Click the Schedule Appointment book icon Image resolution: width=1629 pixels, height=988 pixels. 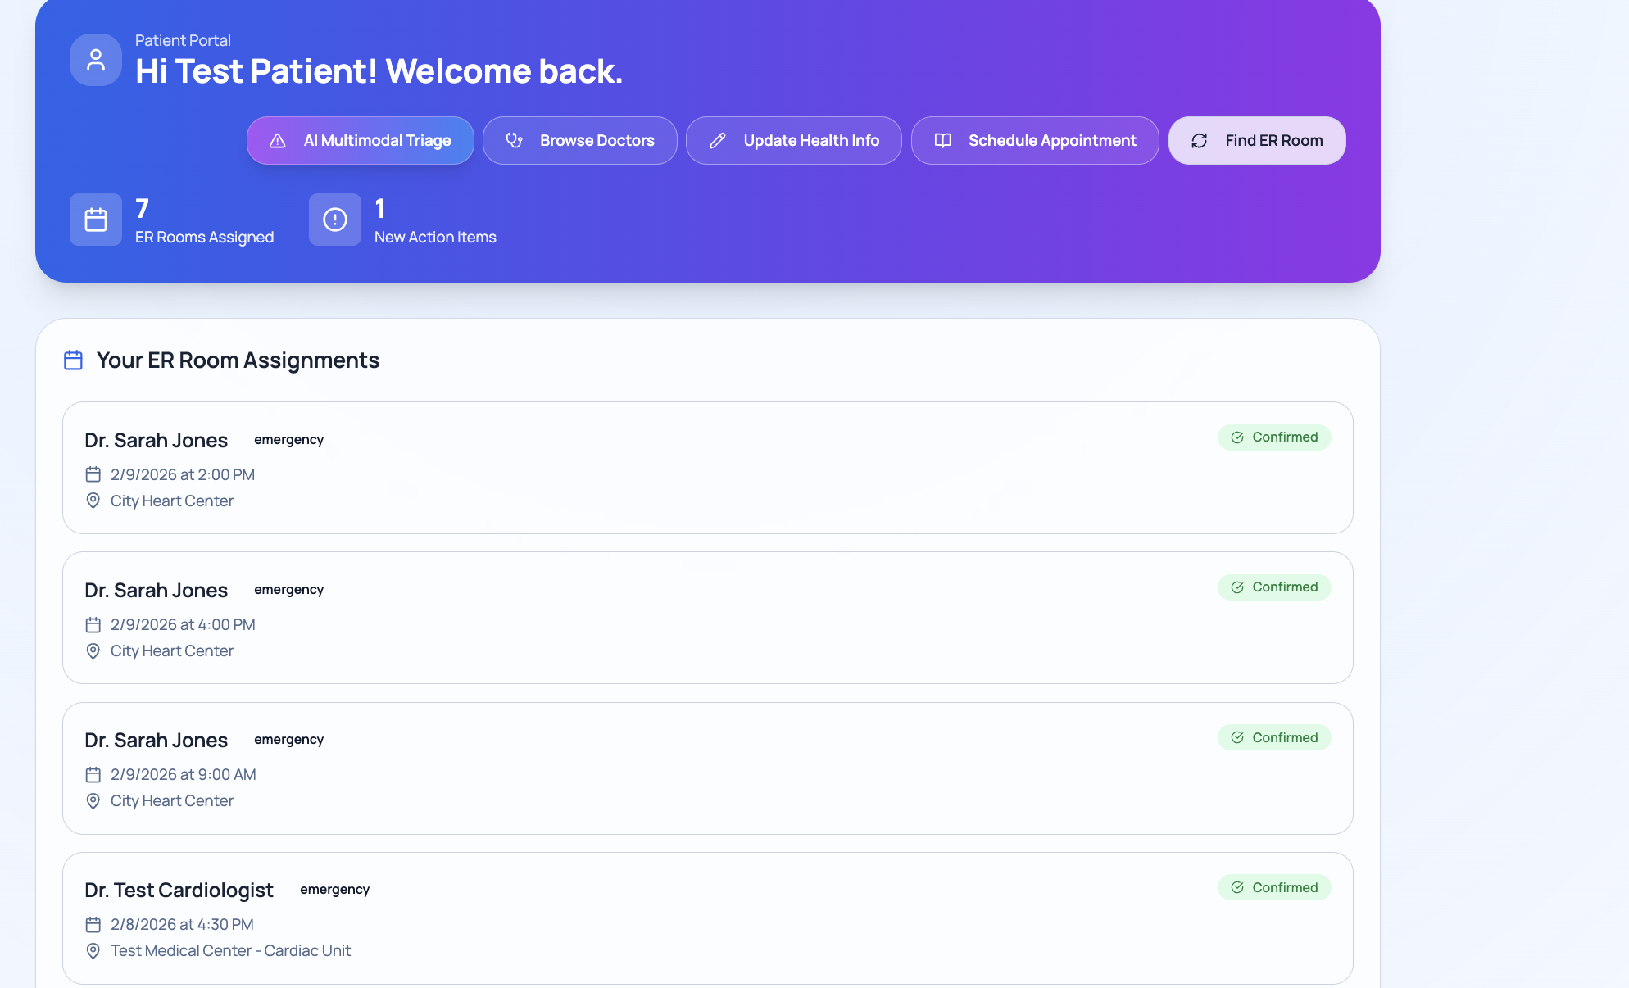(x=943, y=141)
